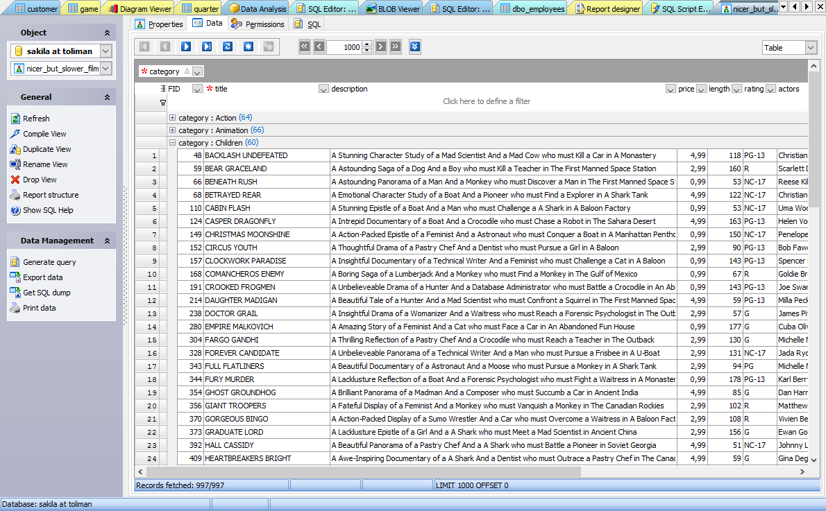Click the blue double-chevron expand button
This screenshot has height=511, width=826.
click(x=415, y=47)
